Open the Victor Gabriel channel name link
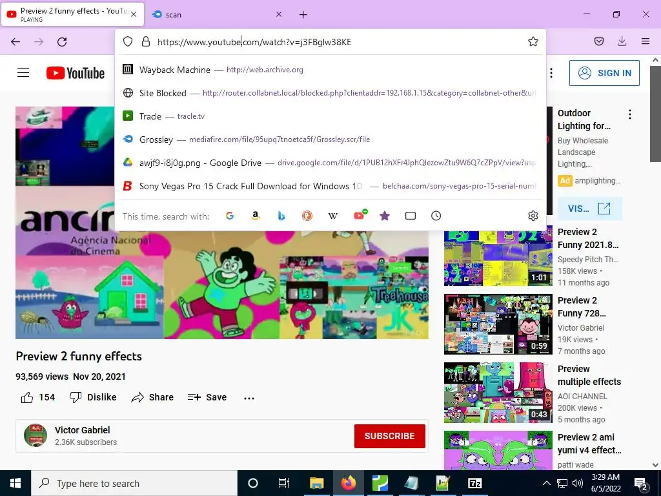 (82, 430)
